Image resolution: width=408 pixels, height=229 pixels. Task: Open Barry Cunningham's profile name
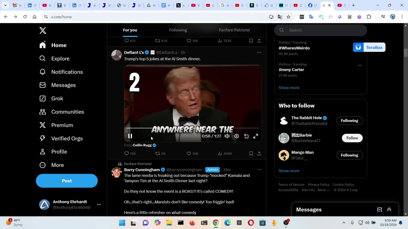(142, 170)
